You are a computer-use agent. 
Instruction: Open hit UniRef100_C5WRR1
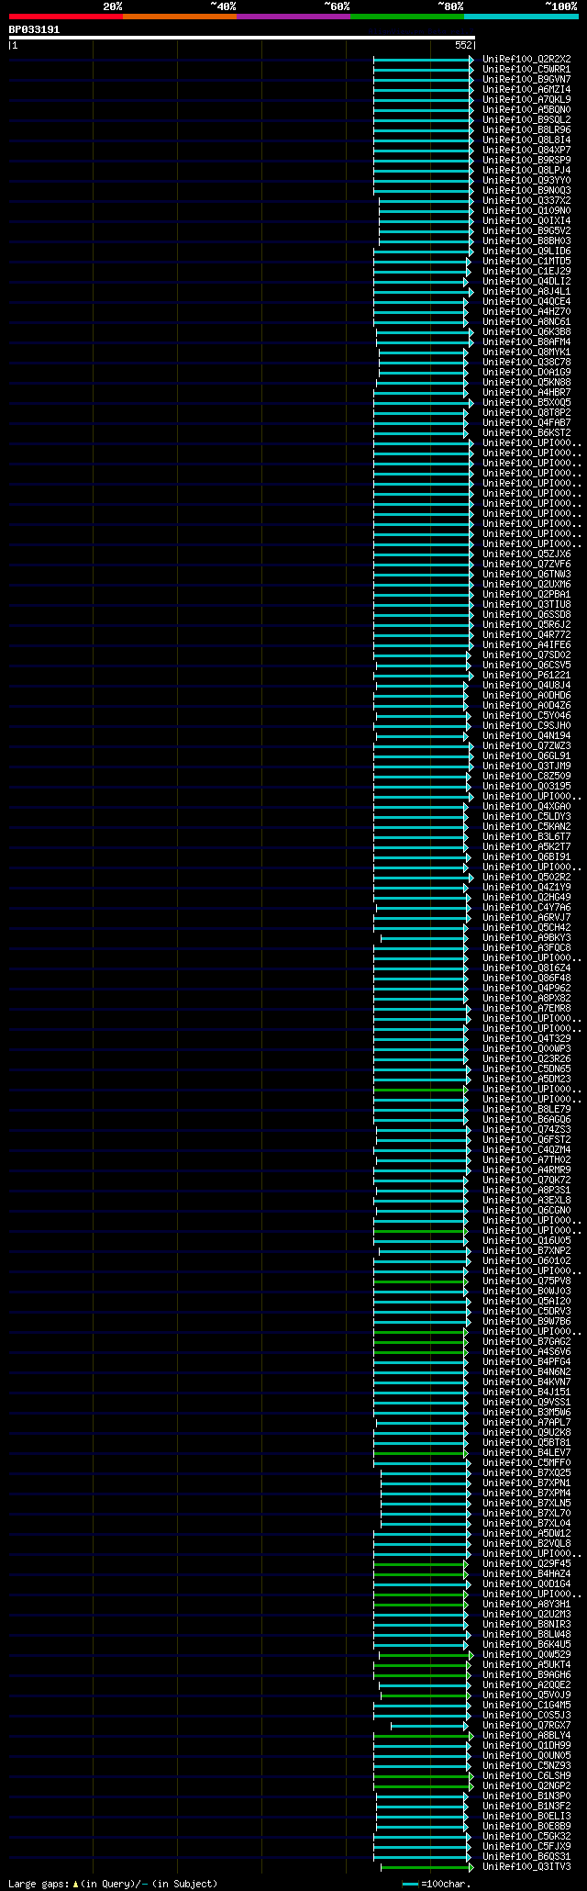click(526, 69)
